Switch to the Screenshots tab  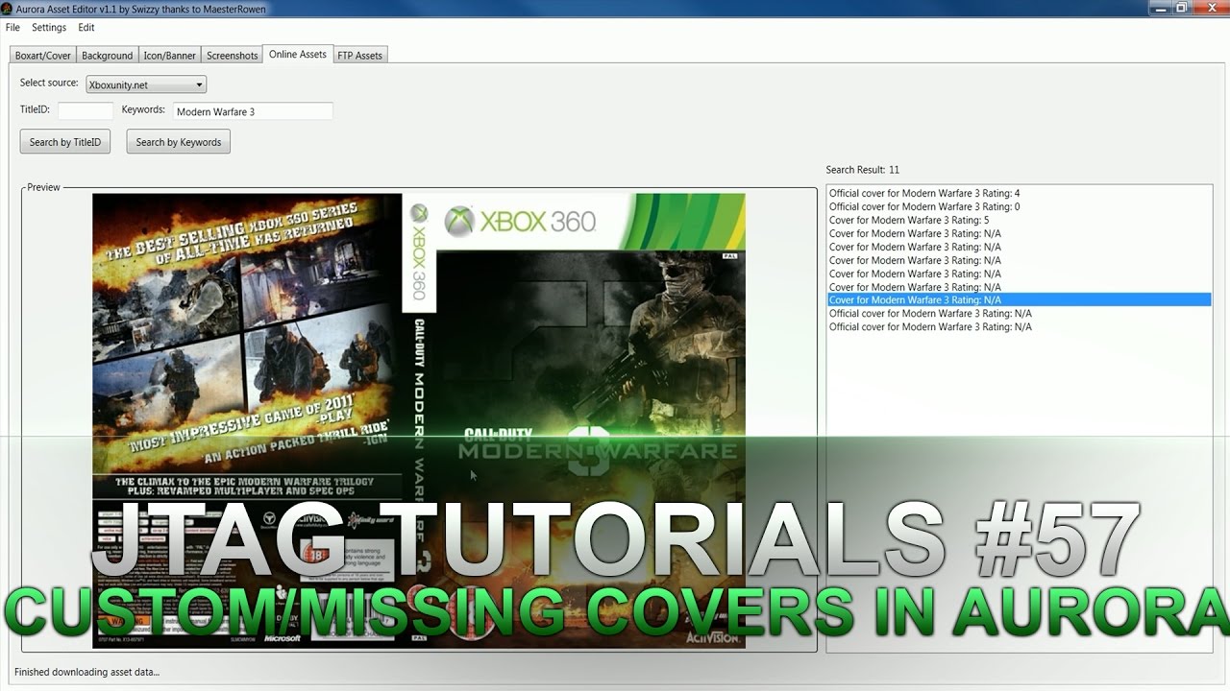[233, 56]
